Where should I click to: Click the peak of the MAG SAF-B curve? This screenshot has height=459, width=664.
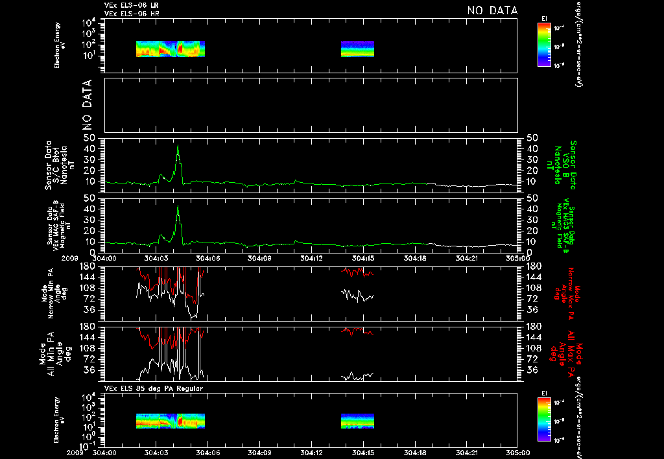(178, 206)
